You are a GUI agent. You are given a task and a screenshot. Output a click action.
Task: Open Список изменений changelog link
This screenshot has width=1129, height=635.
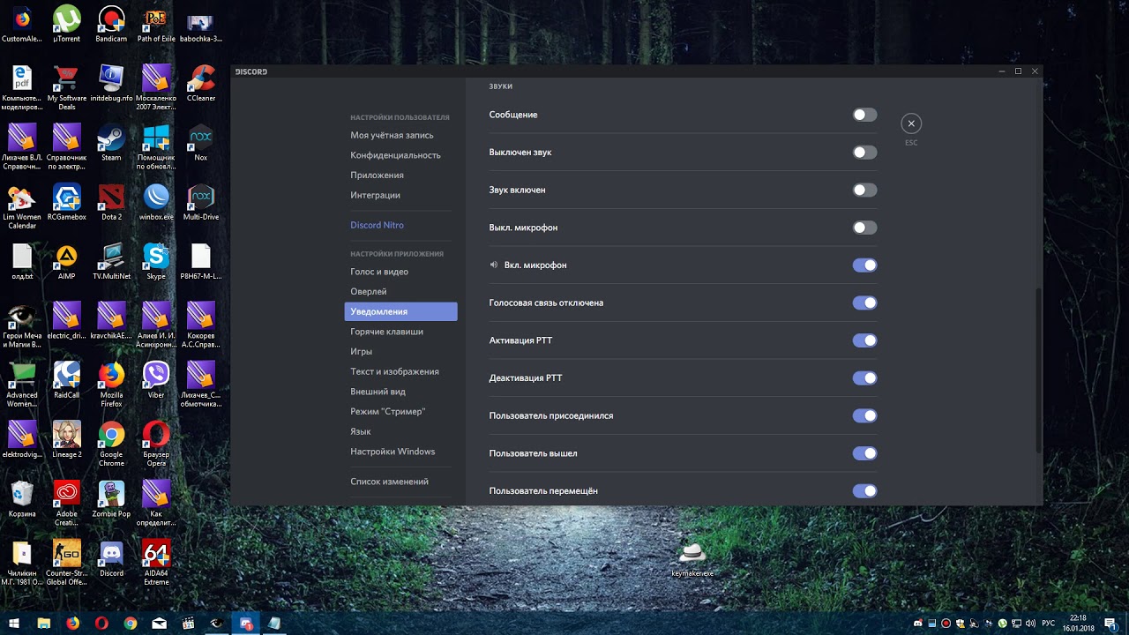click(x=400, y=482)
